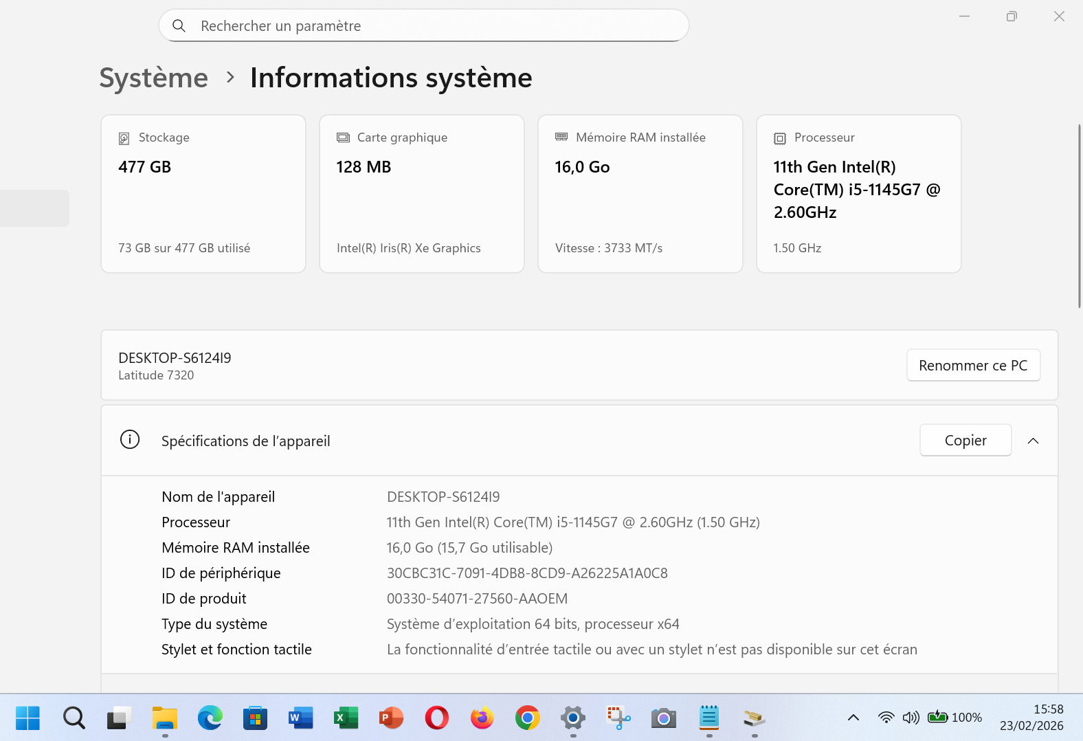Screen dimensions: 1083x741
Task: Open Opera browser from taskbar
Action: [436, 718]
